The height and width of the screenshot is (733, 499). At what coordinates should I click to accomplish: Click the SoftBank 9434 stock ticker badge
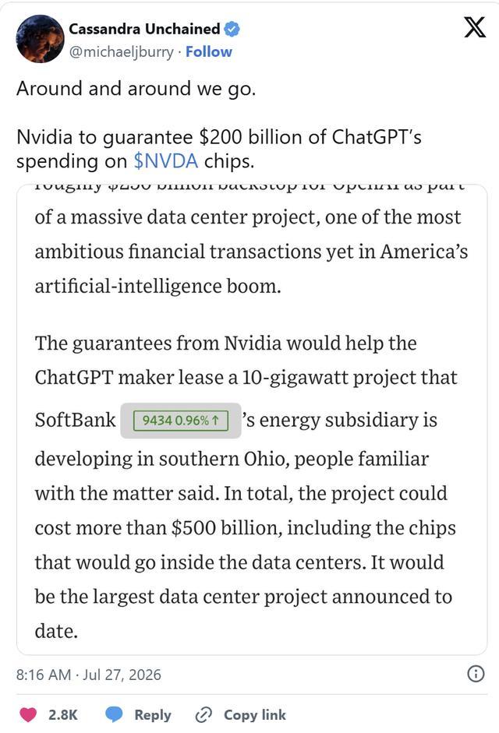click(x=181, y=421)
